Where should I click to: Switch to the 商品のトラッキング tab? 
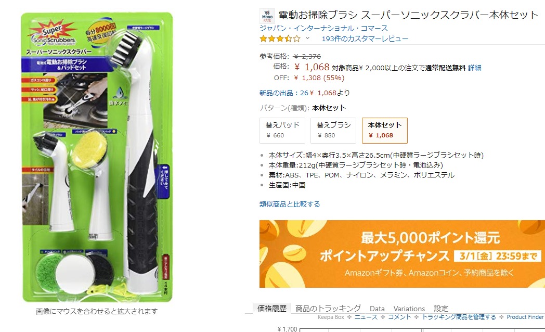(328, 309)
